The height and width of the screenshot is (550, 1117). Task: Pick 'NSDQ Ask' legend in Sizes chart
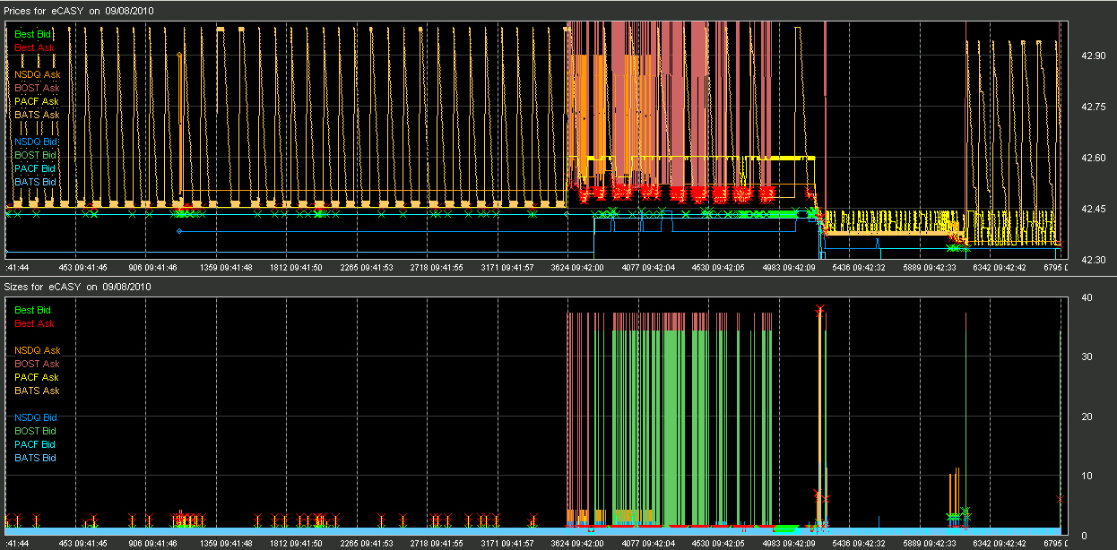pyautogui.click(x=37, y=350)
